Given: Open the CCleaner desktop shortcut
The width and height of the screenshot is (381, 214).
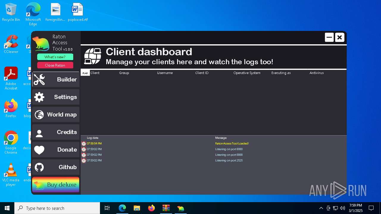Looking at the screenshot, I should (11, 44).
